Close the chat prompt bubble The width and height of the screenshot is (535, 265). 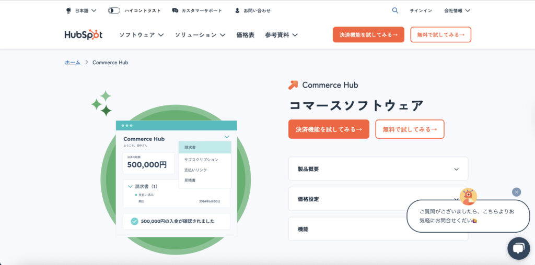point(516,192)
